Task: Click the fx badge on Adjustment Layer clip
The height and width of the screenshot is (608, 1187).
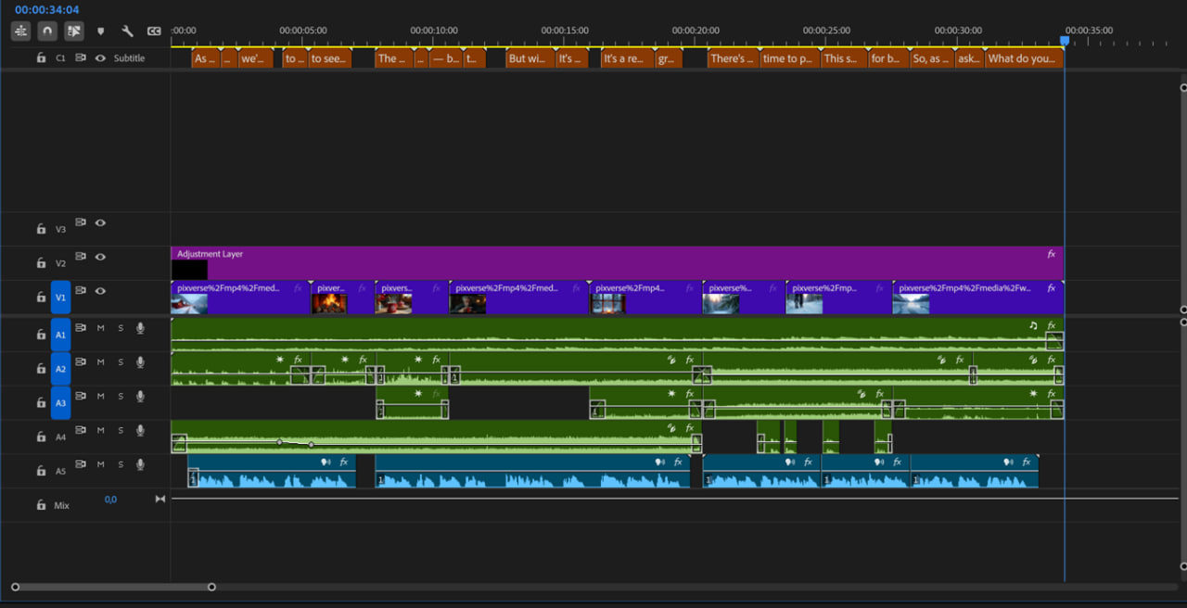Action: (1051, 254)
